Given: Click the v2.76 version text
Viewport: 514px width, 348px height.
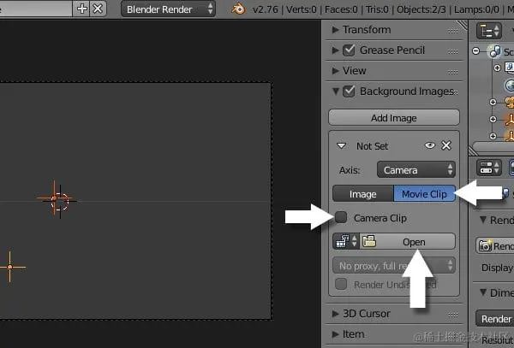Looking at the screenshot, I should pyautogui.click(x=266, y=9).
